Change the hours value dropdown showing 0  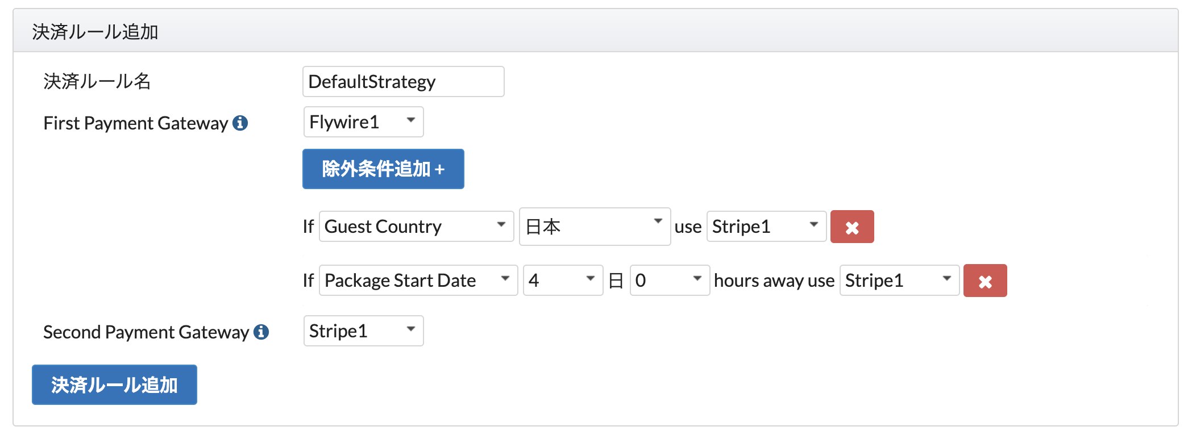[x=669, y=281]
